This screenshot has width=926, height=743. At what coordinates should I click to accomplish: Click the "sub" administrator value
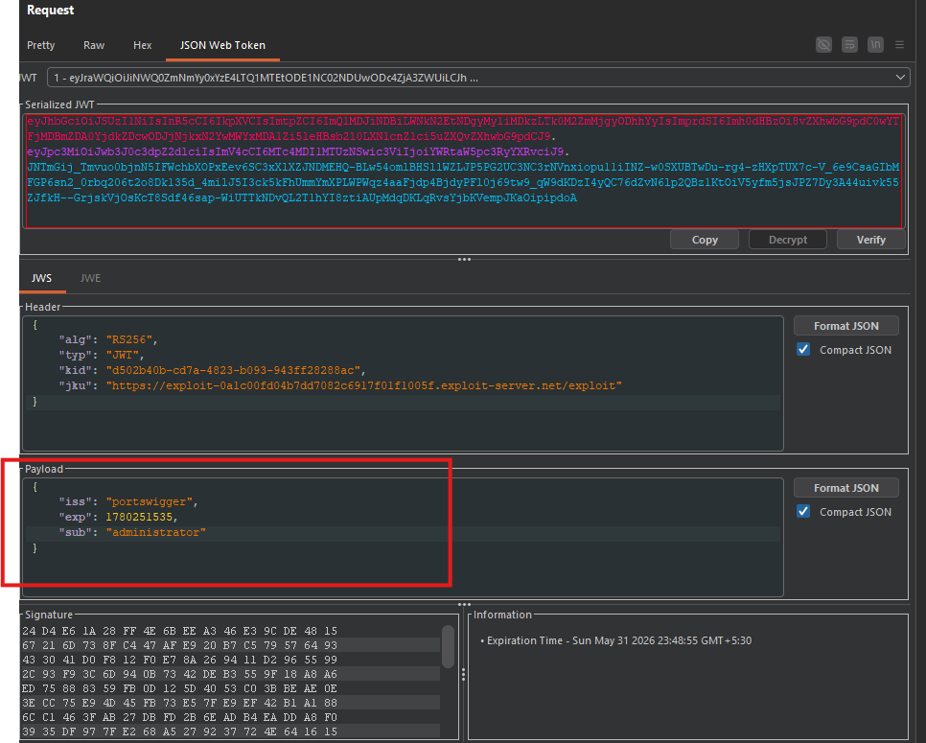[156, 532]
